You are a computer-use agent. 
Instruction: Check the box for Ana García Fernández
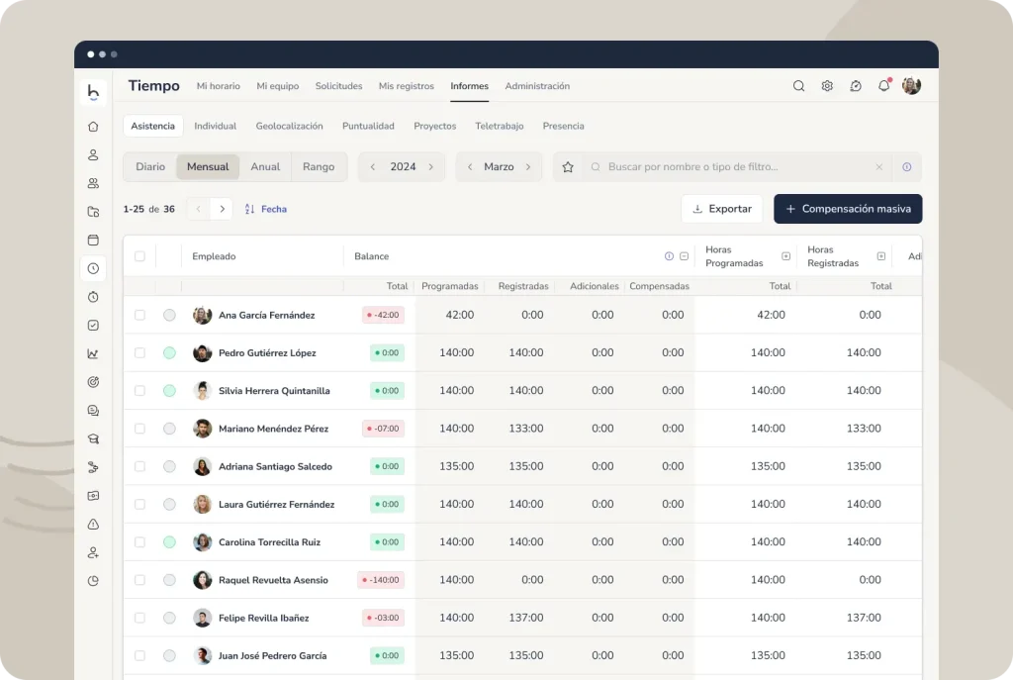139,315
